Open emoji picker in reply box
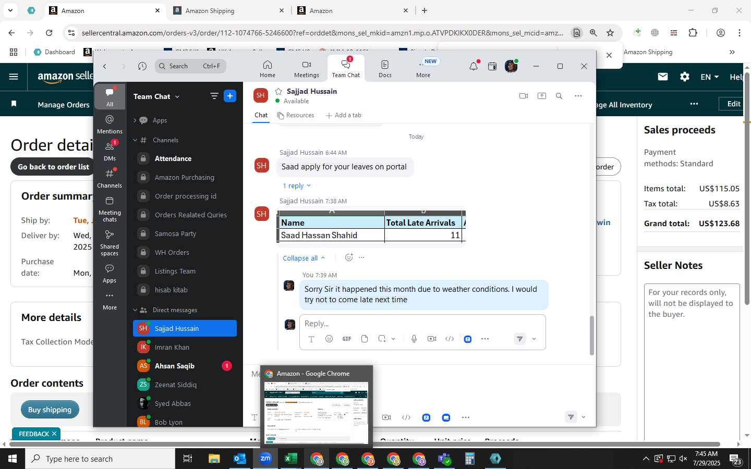 [329, 339]
